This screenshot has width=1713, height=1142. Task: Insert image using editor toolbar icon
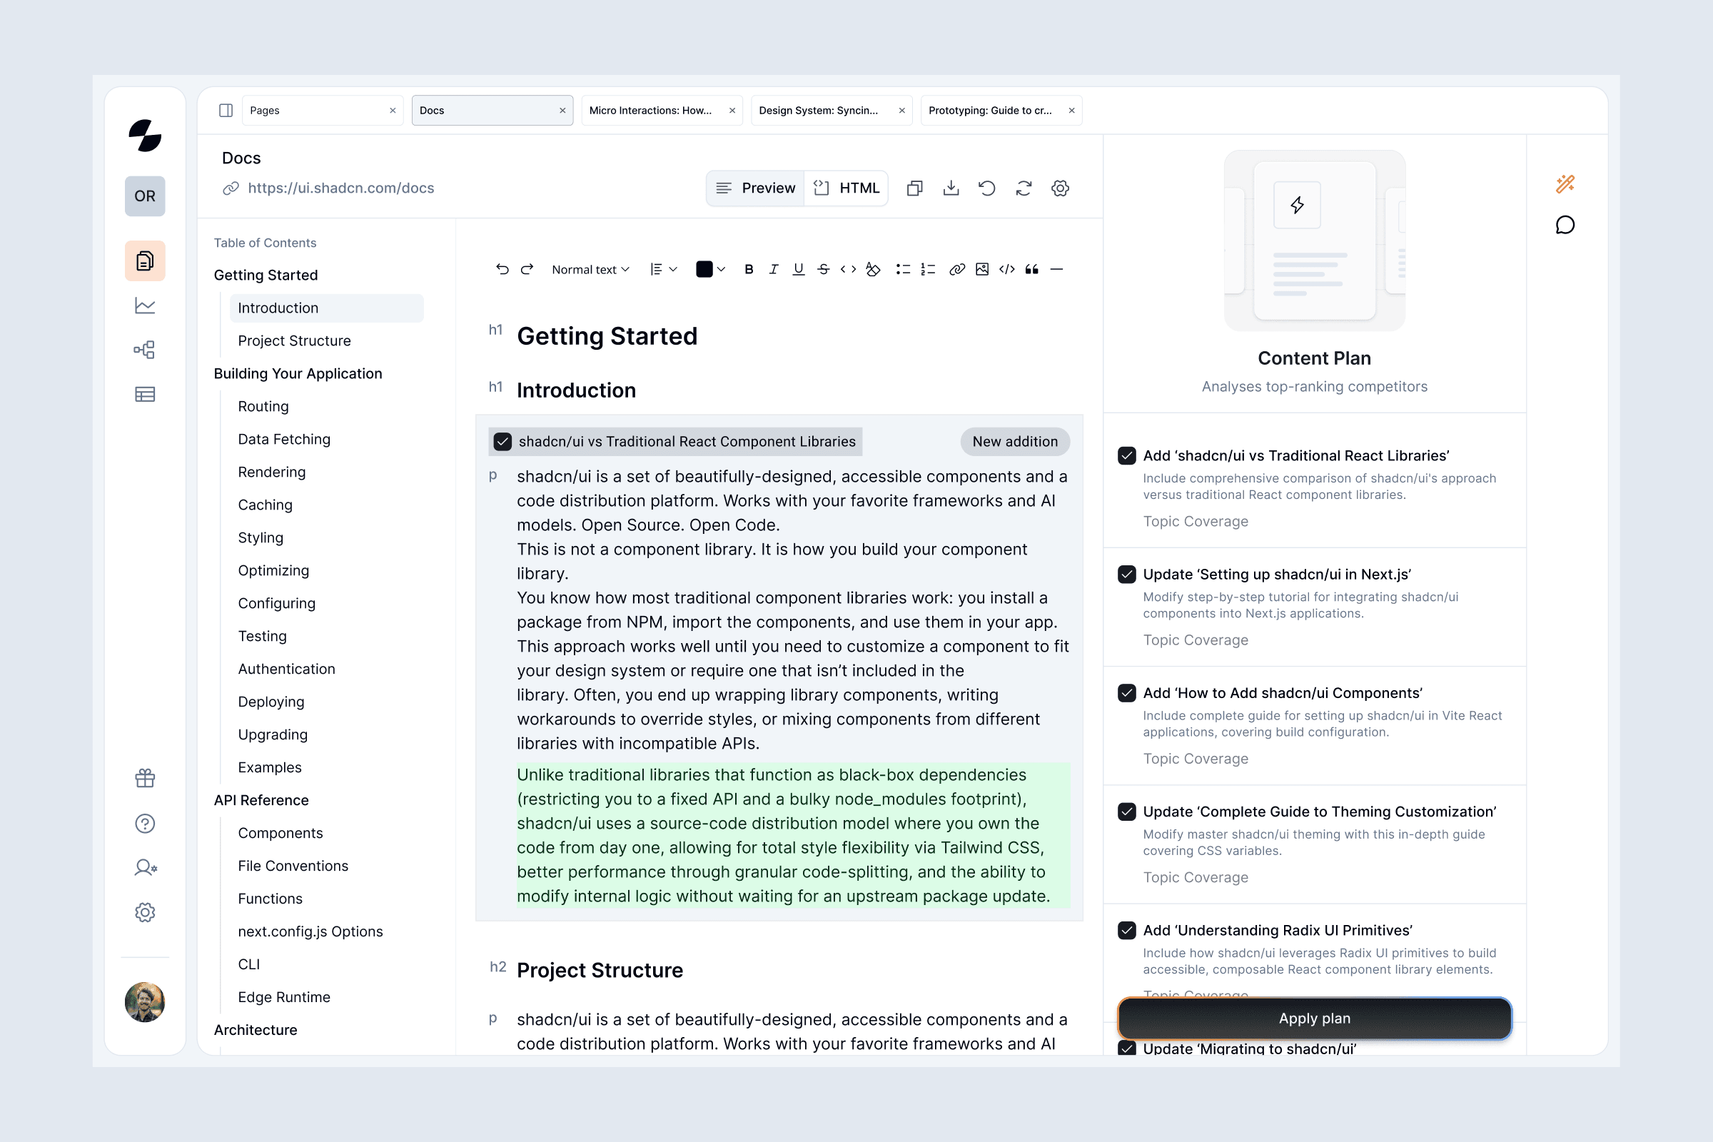pos(982,270)
